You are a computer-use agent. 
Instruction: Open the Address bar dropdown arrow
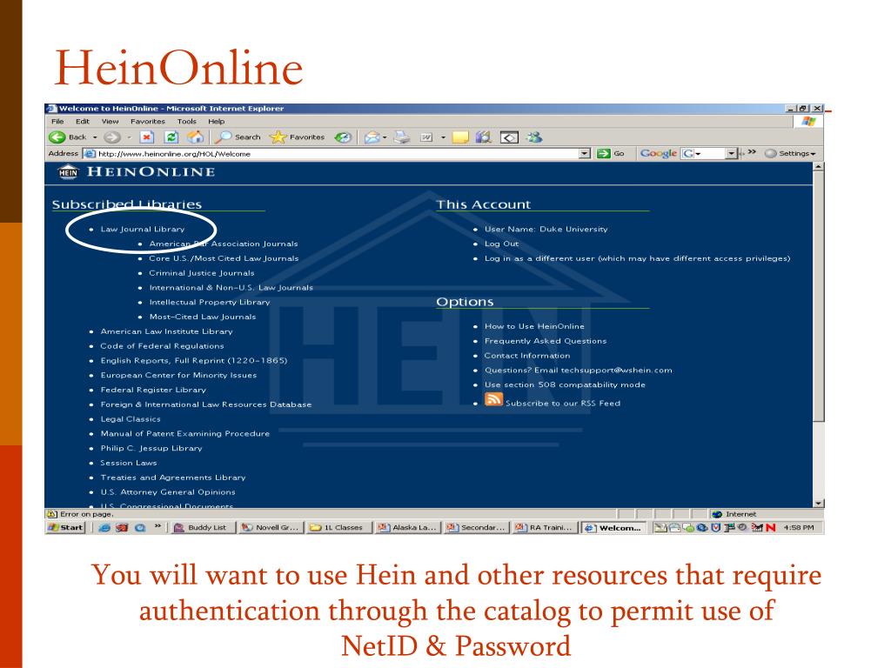click(x=585, y=153)
